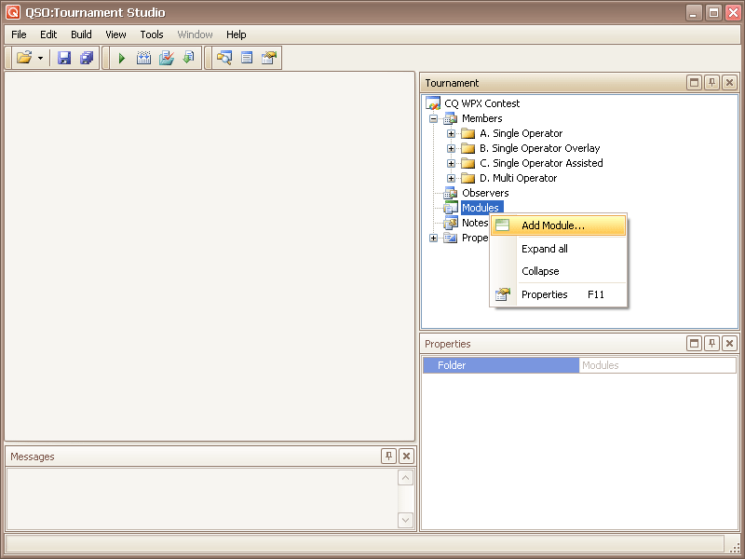Image resolution: width=745 pixels, height=559 pixels.
Task: Open the Build menu
Action: pyautogui.click(x=81, y=34)
